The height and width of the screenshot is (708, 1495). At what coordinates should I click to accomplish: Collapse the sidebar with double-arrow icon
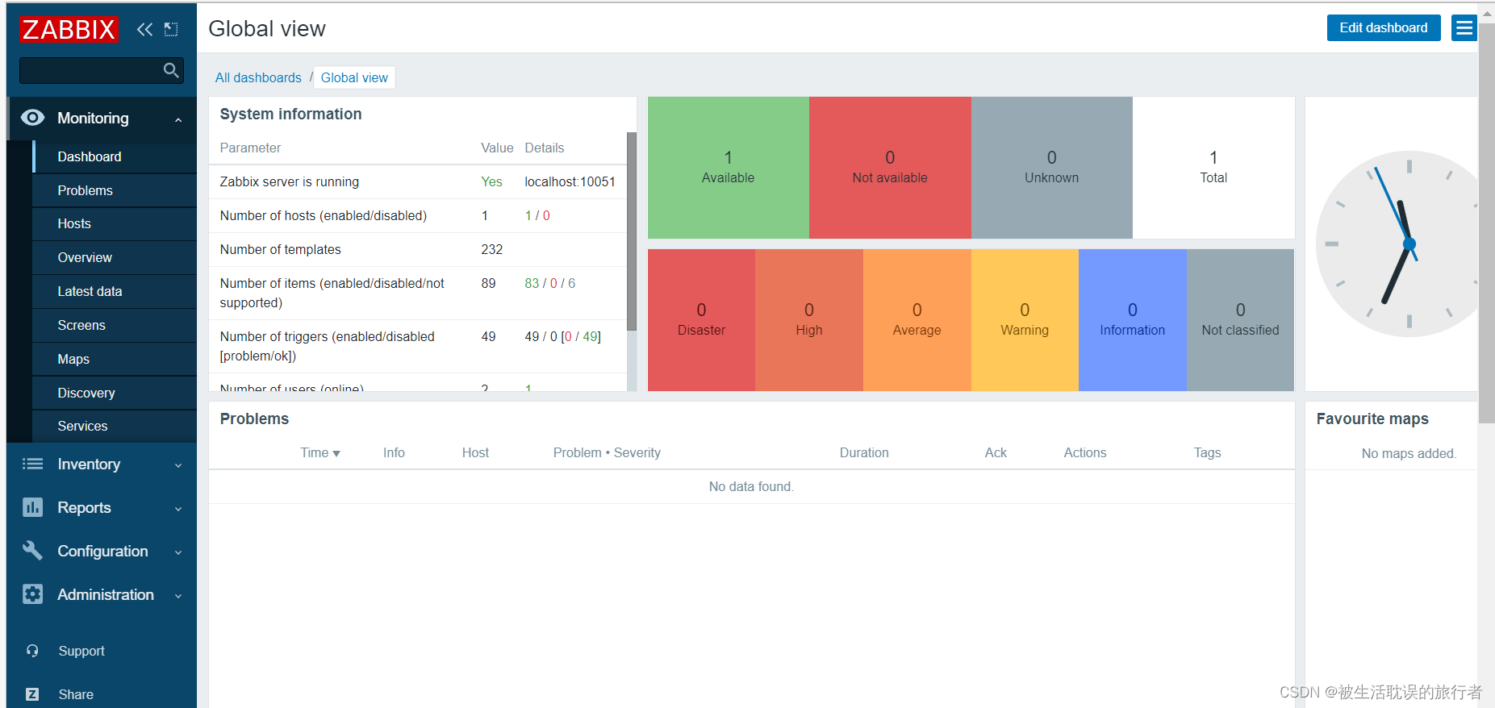(x=144, y=30)
